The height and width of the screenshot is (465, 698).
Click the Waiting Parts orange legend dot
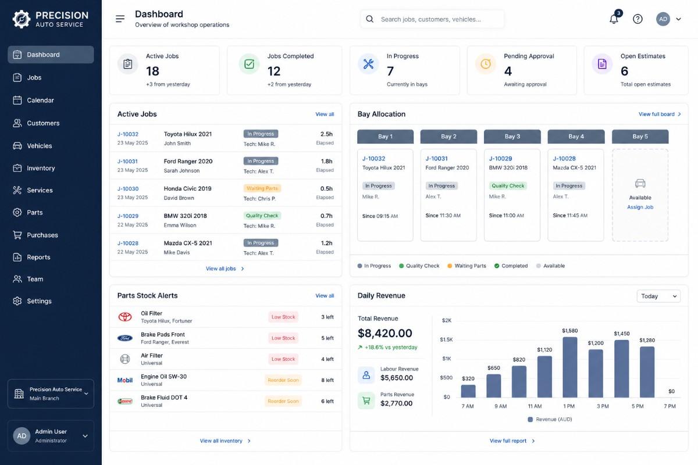coord(450,266)
